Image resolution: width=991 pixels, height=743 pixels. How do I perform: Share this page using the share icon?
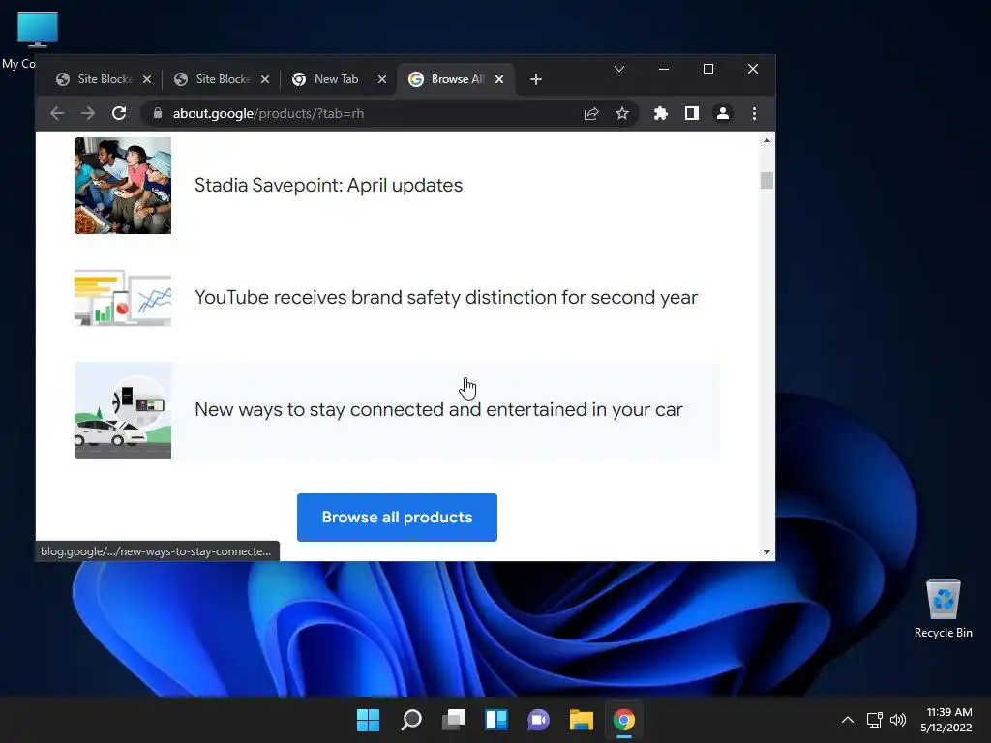click(x=591, y=114)
